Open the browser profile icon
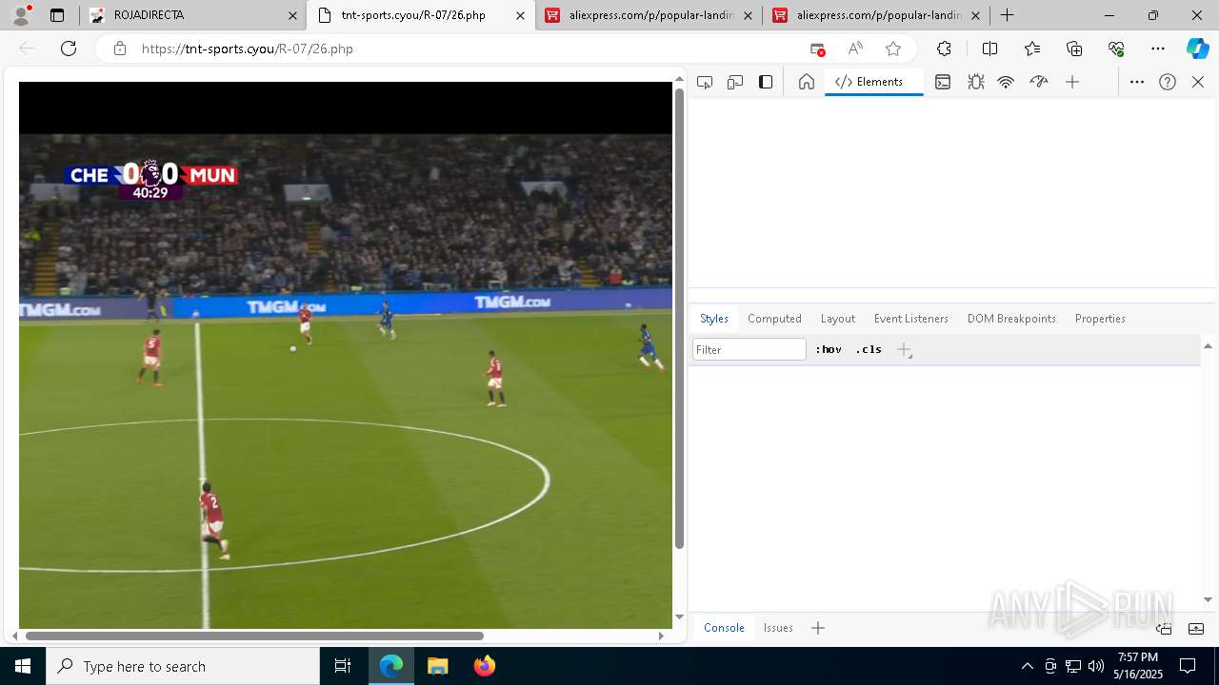Viewport: 1219px width, 685px height. click(21, 15)
